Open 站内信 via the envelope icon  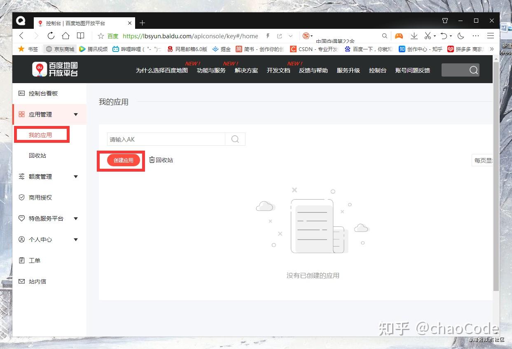click(x=21, y=281)
